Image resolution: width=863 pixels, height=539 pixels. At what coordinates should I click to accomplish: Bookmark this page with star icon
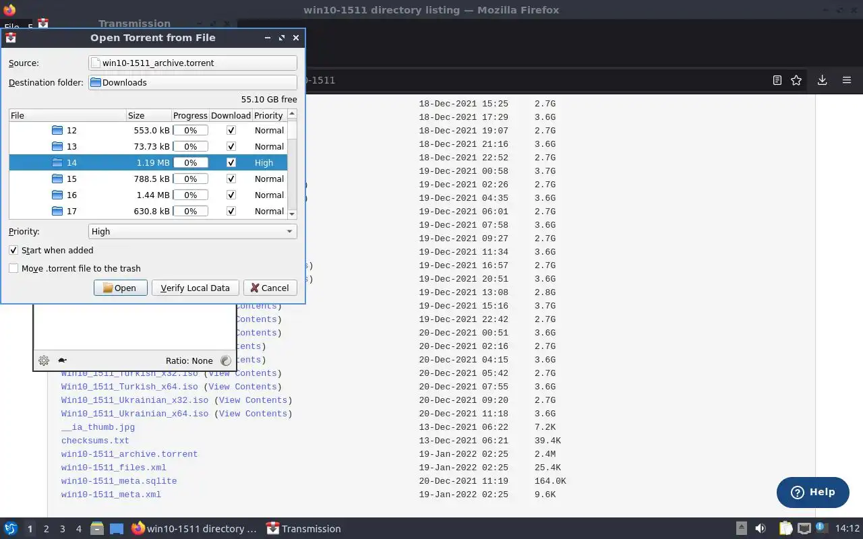(x=796, y=80)
